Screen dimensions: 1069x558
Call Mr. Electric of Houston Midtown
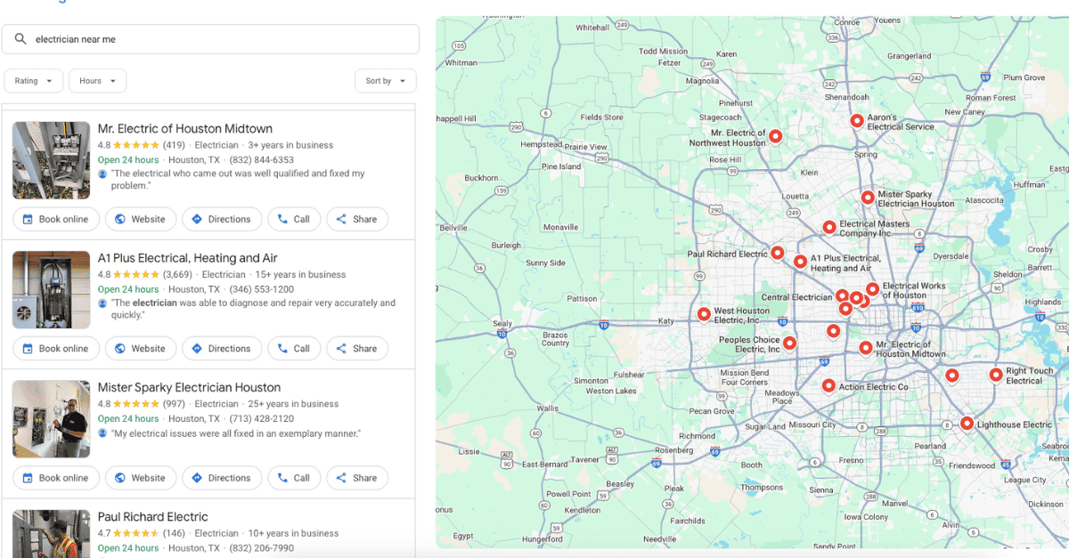(294, 219)
